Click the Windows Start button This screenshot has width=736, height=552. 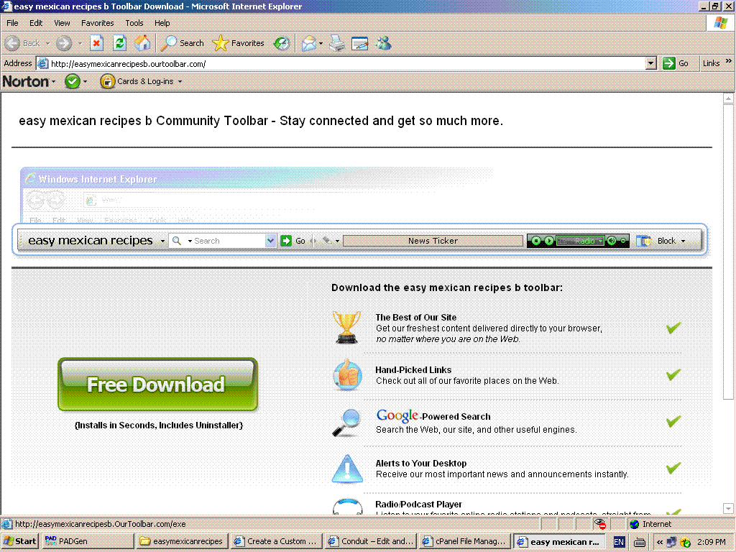pos(19,541)
